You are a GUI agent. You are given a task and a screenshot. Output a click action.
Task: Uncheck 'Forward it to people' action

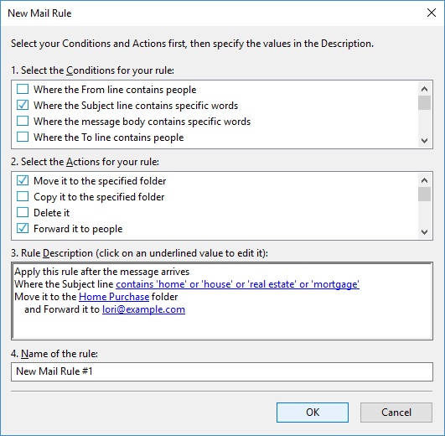coord(23,228)
